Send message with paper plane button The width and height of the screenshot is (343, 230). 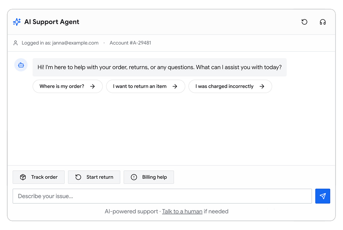323,196
